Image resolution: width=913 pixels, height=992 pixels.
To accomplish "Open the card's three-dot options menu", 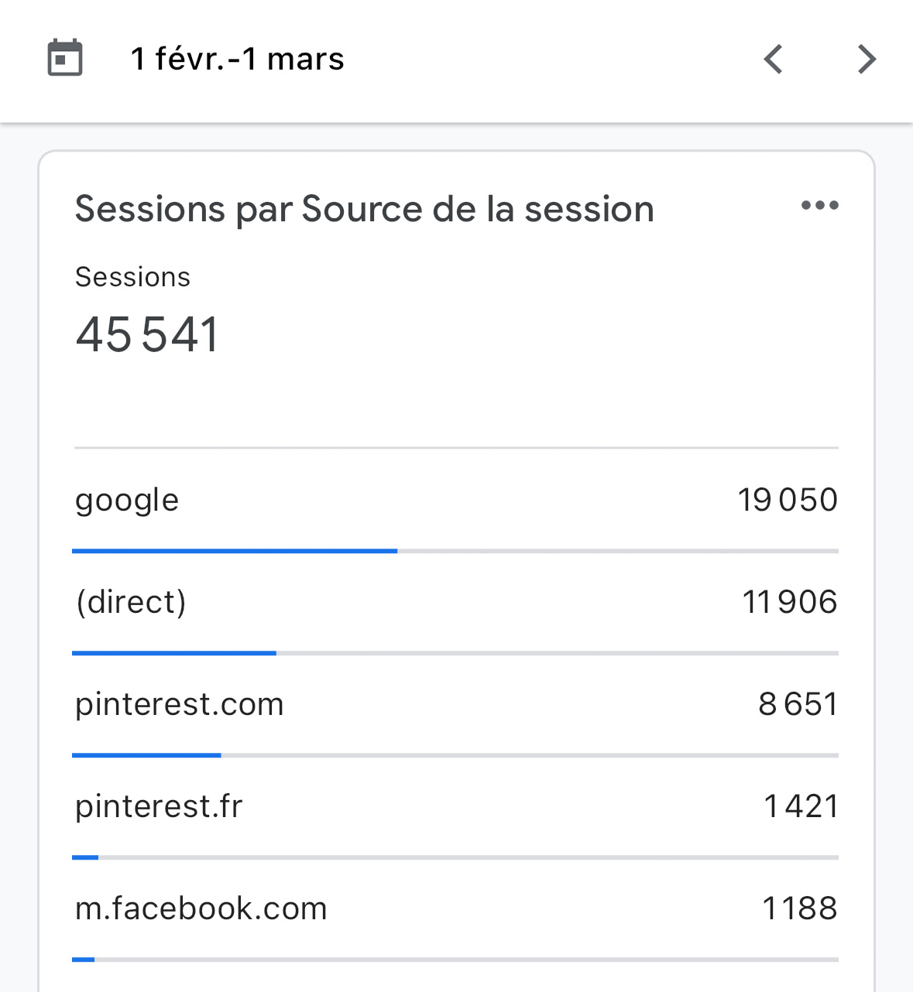I will 819,206.
